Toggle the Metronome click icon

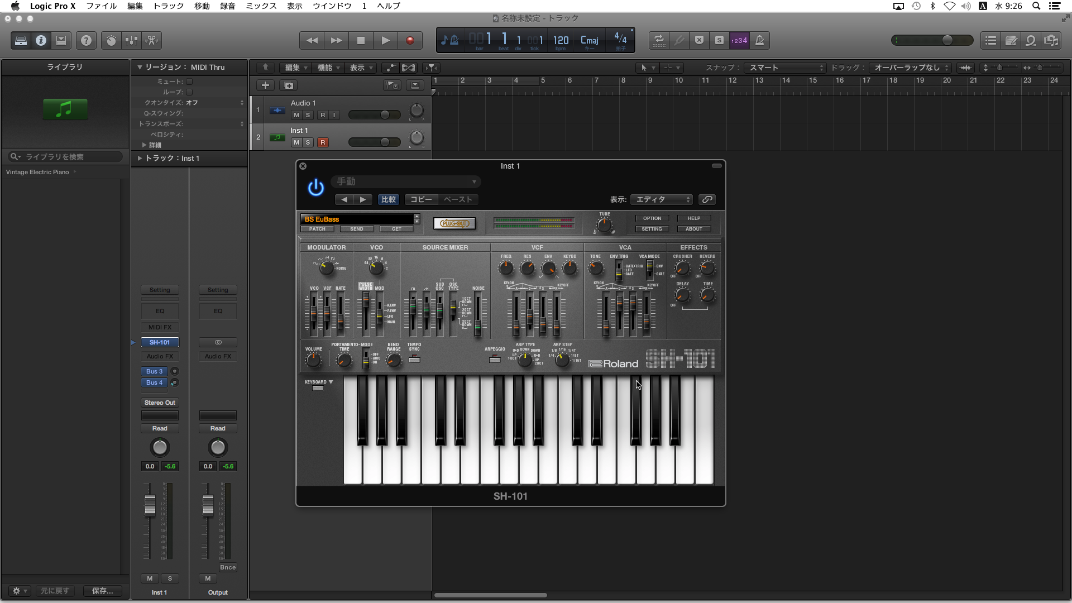tap(759, 40)
